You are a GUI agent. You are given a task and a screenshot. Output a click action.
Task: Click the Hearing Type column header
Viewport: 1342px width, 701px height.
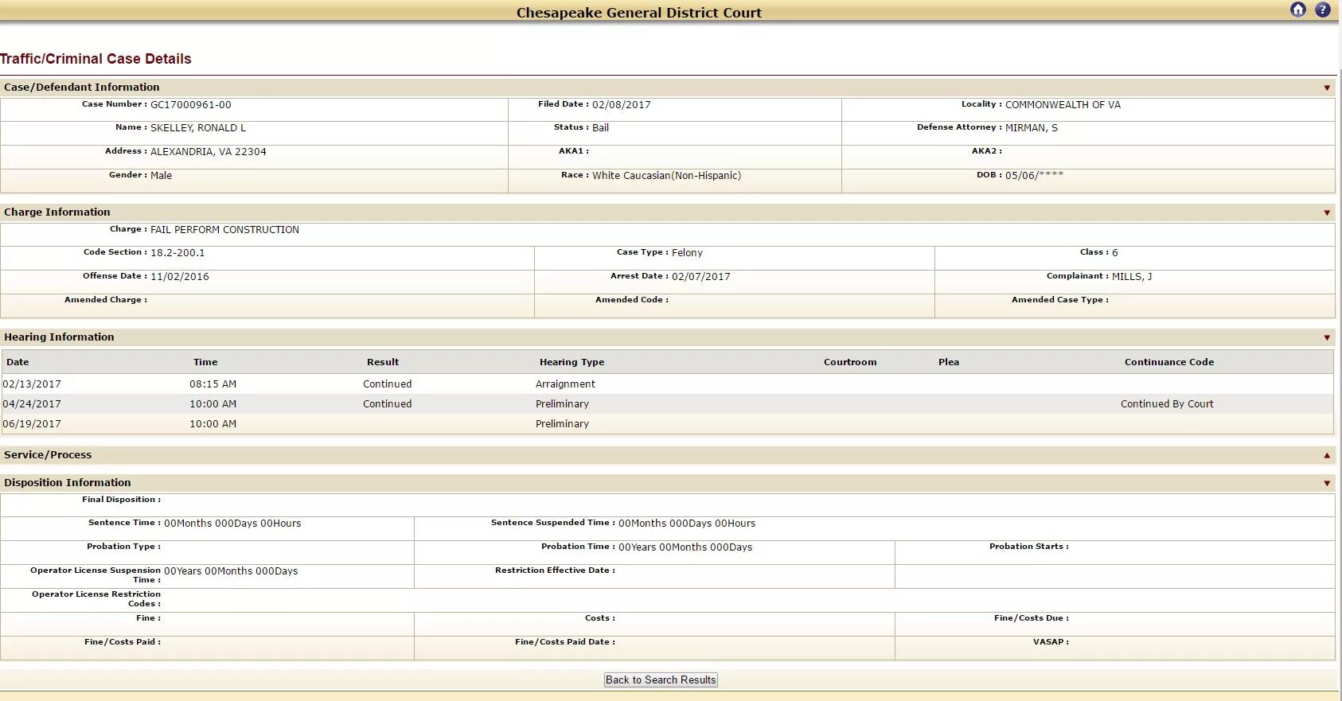572,361
